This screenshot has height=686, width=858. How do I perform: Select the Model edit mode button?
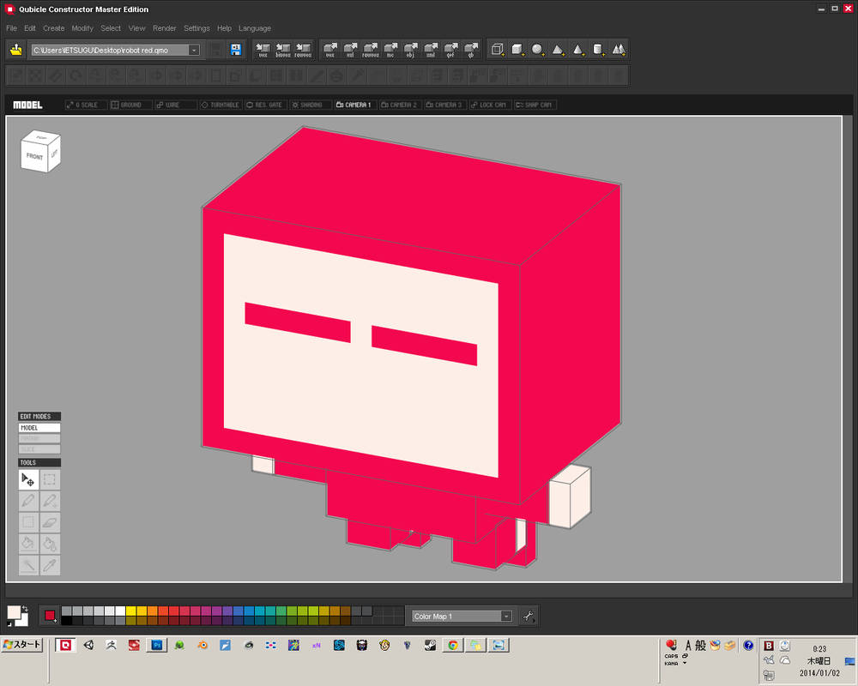pos(39,427)
